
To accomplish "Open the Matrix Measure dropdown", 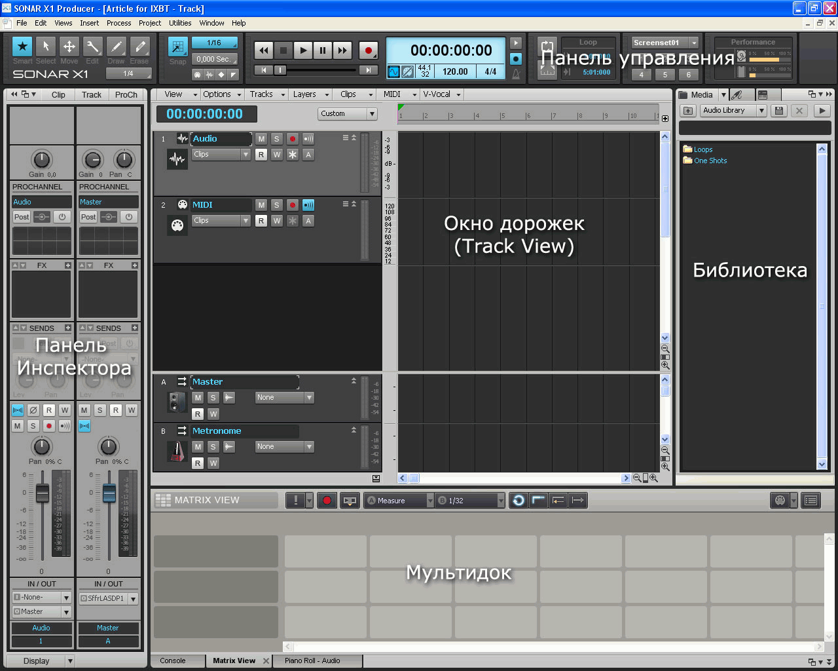I will click(399, 501).
